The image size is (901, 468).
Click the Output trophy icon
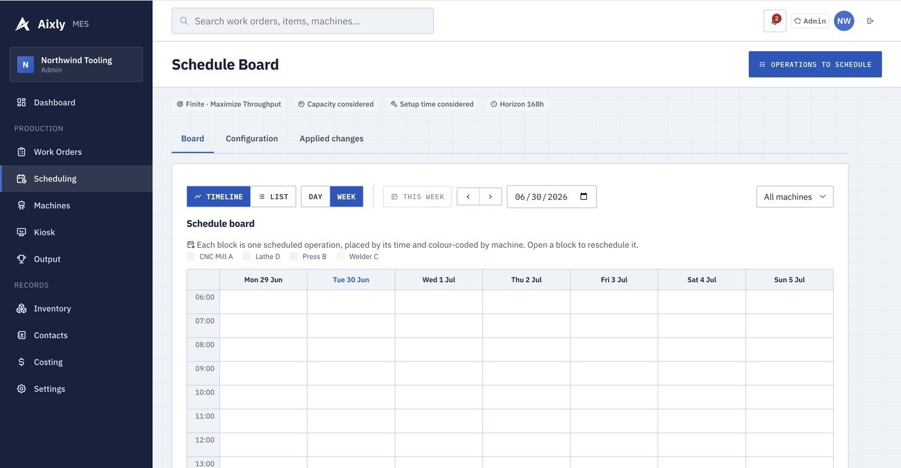point(21,259)
